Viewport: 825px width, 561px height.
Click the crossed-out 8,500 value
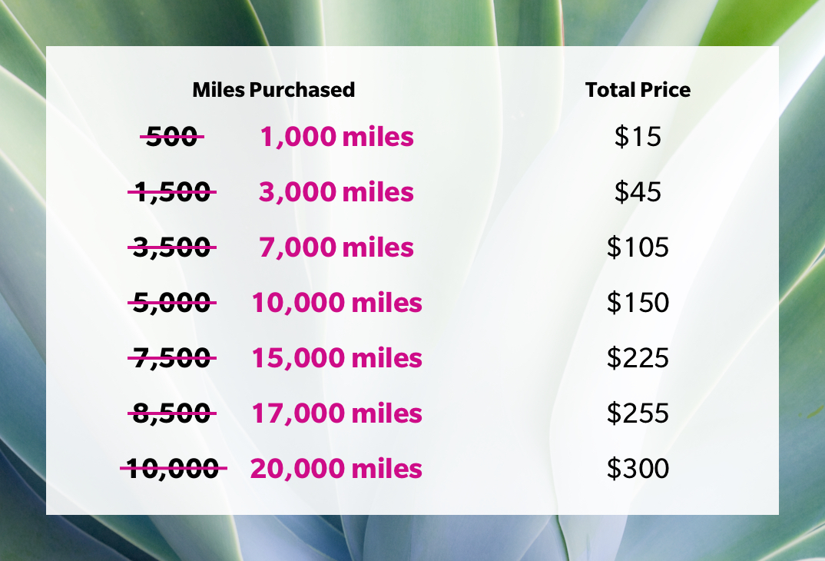[x=172, y=413]
